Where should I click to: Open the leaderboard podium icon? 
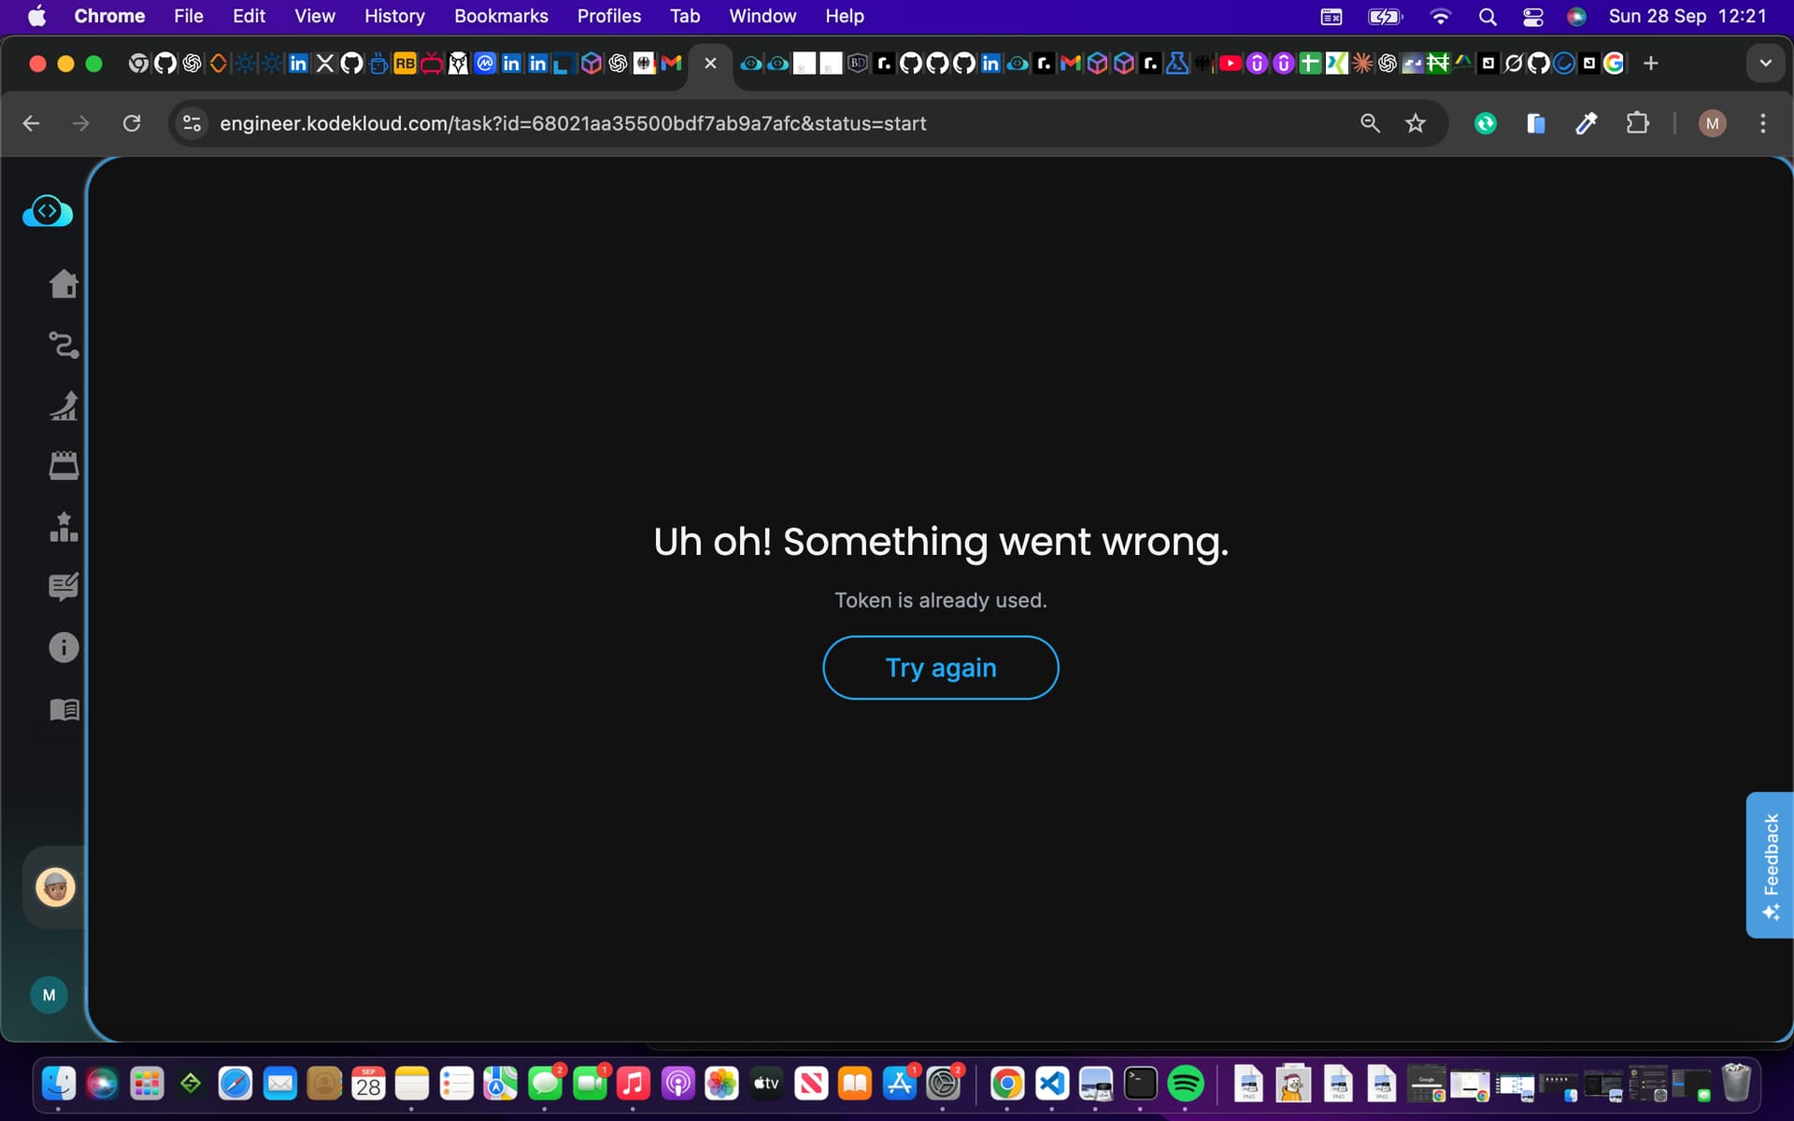pos(64,527)
